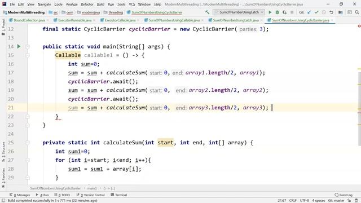Viewport: 361px width, 203px height.
Task: Click the Git Update Project arrow icon
Action: 309,12
